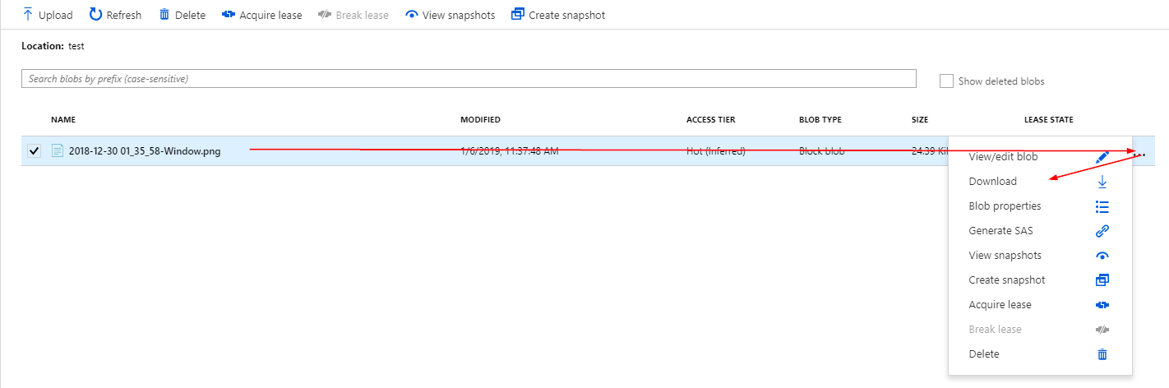Image resolution: width=1169 pixels, height=388 pixels.
Task: Click the Delete trash icon in top toolbar
Action: pyautogui.click(x=164, y=15)
